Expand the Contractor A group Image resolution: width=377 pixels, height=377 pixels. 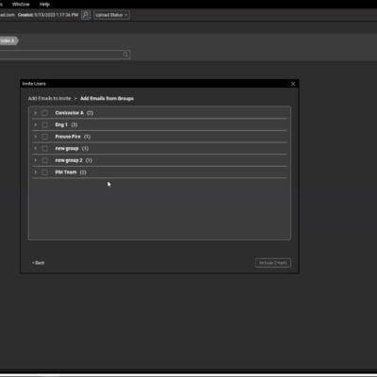pos(35,113)
